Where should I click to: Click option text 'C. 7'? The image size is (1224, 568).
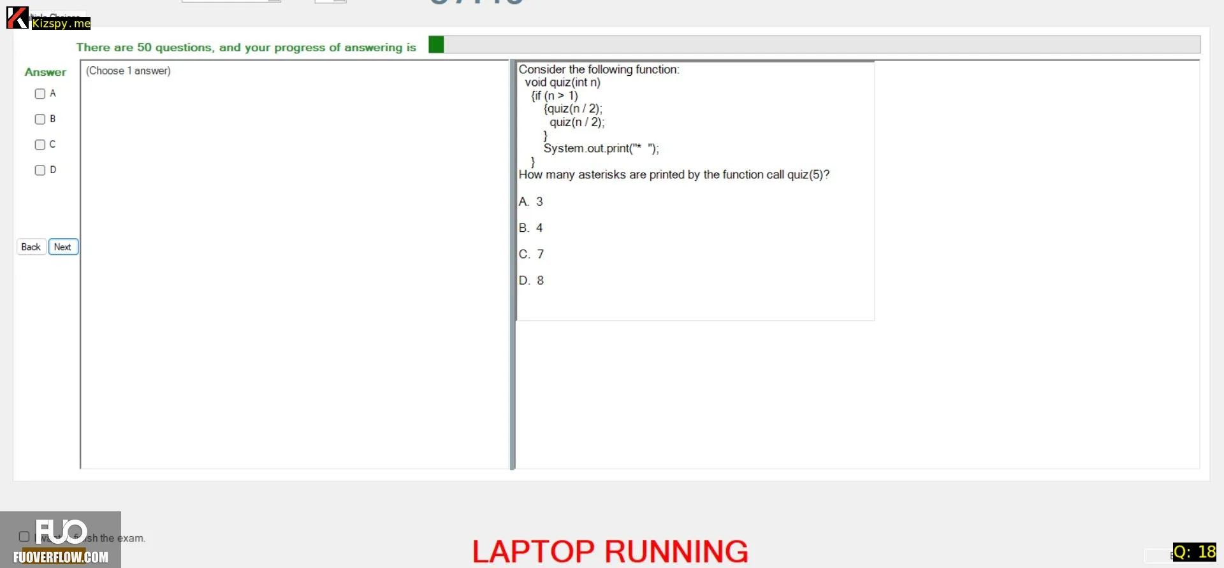click(531, 254)
